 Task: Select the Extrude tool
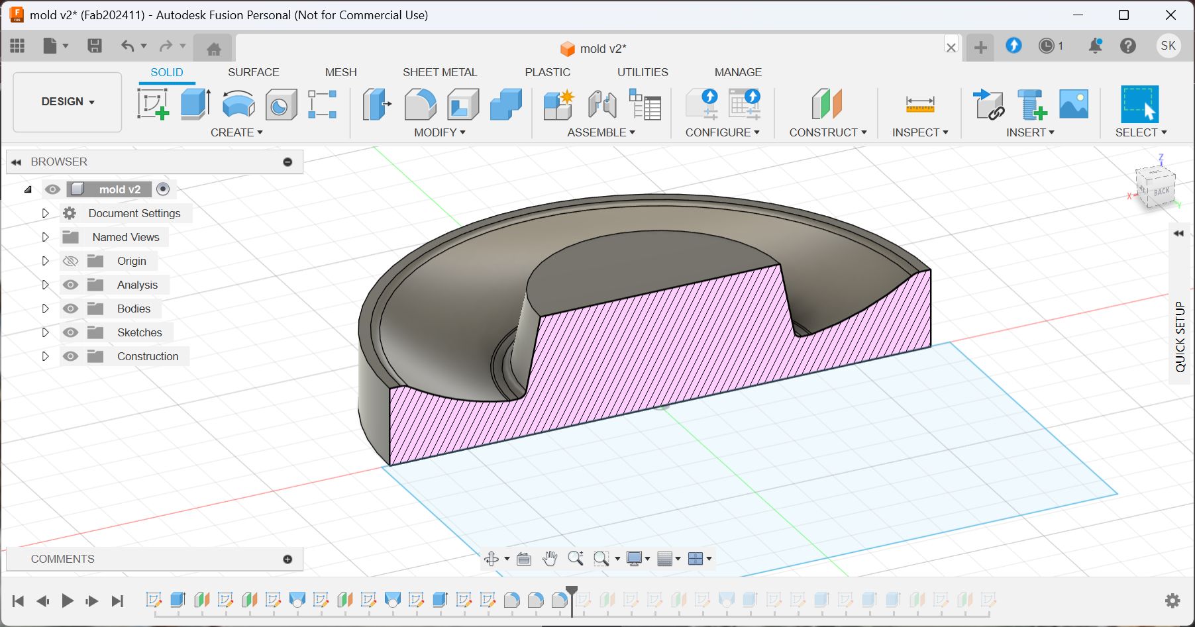coord(195,104)
